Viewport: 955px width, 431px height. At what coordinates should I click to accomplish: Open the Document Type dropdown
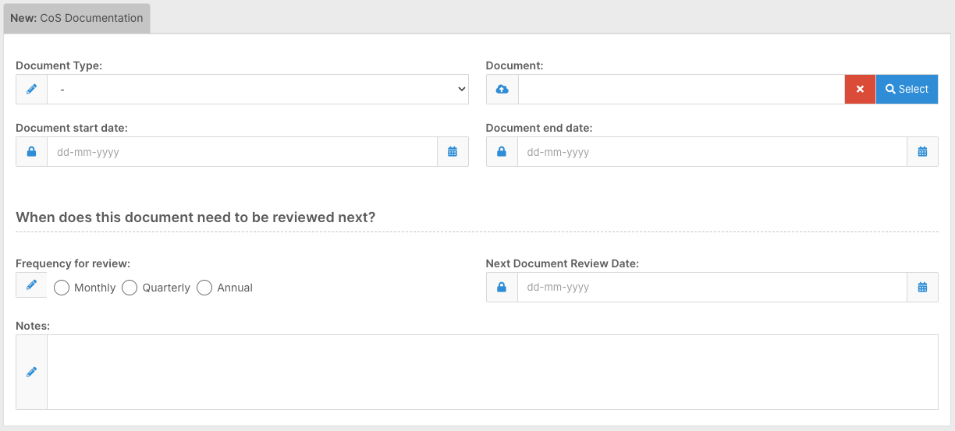[x=257, y=90]
